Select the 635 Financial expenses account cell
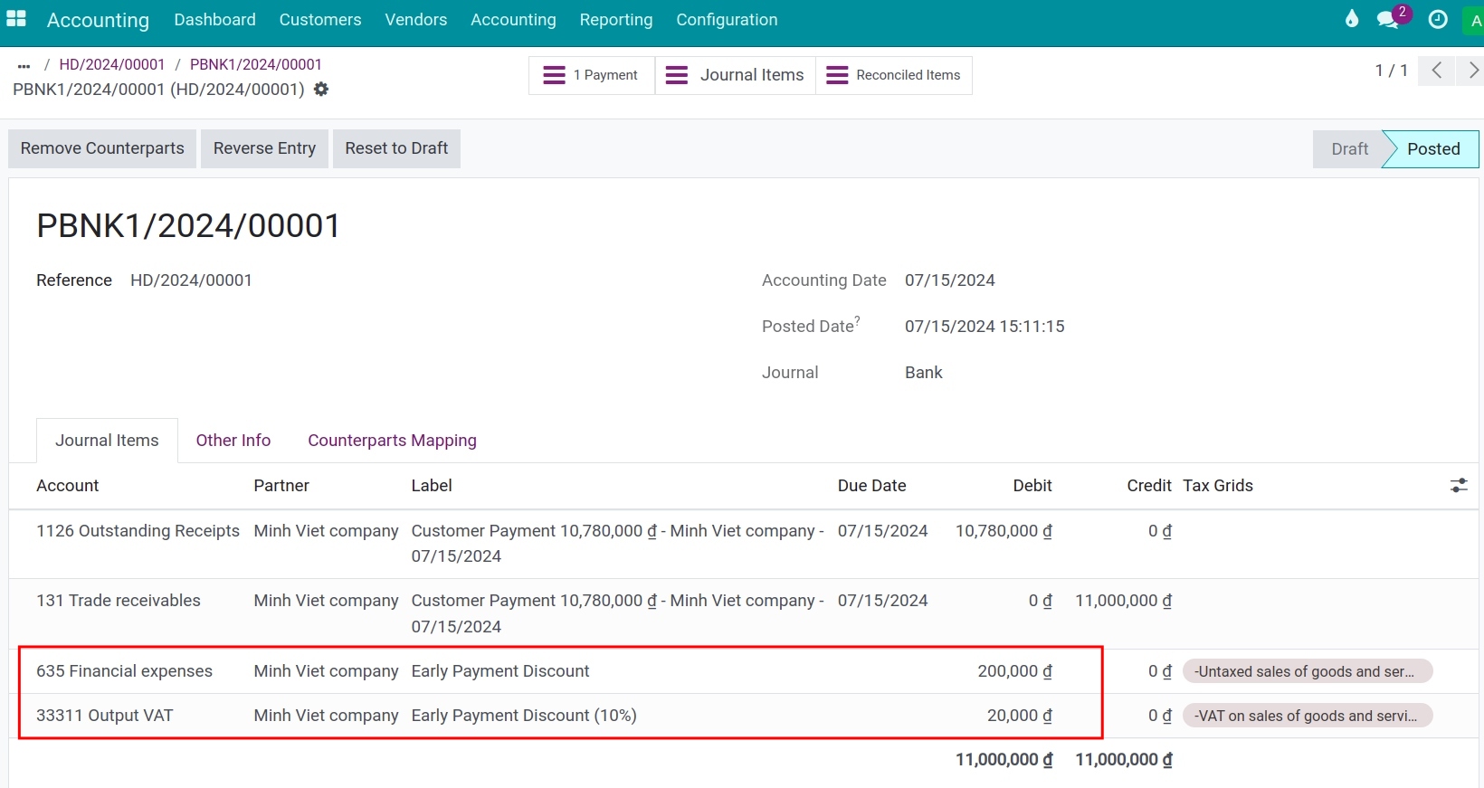This screenshot has width=1484, height=788. tap(124, 671)
